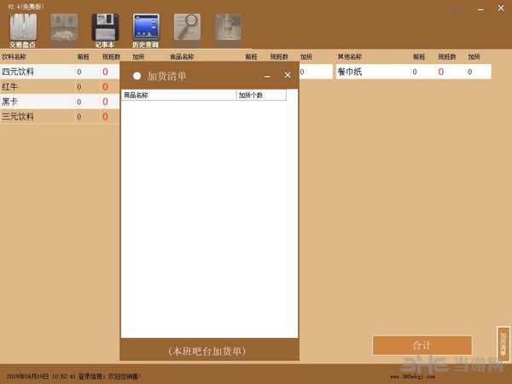Open the 历史查询 history query icon
Viewport: 512px width, 384px height.
tap(146, 31)
